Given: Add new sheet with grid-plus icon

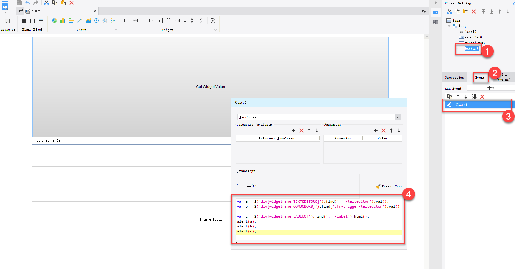Looking at the screenshot, I should point(21,11).
